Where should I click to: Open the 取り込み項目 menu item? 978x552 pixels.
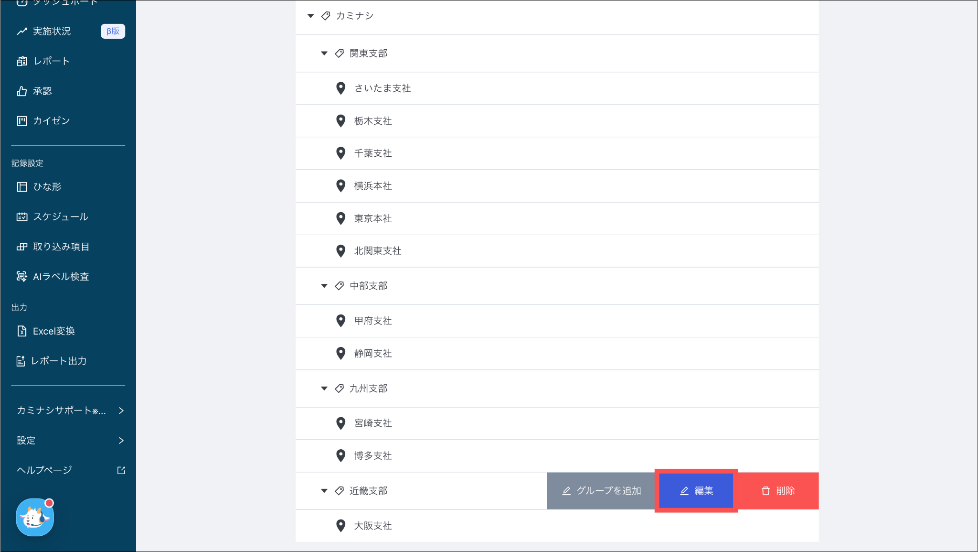click(x=61, y=247)
